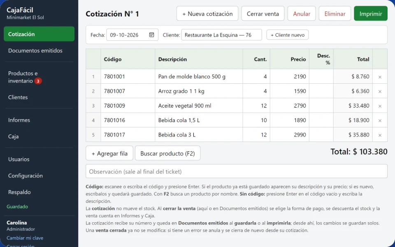
Task: Remove the Bebida cola 3 L row
Action: [380, 135]
